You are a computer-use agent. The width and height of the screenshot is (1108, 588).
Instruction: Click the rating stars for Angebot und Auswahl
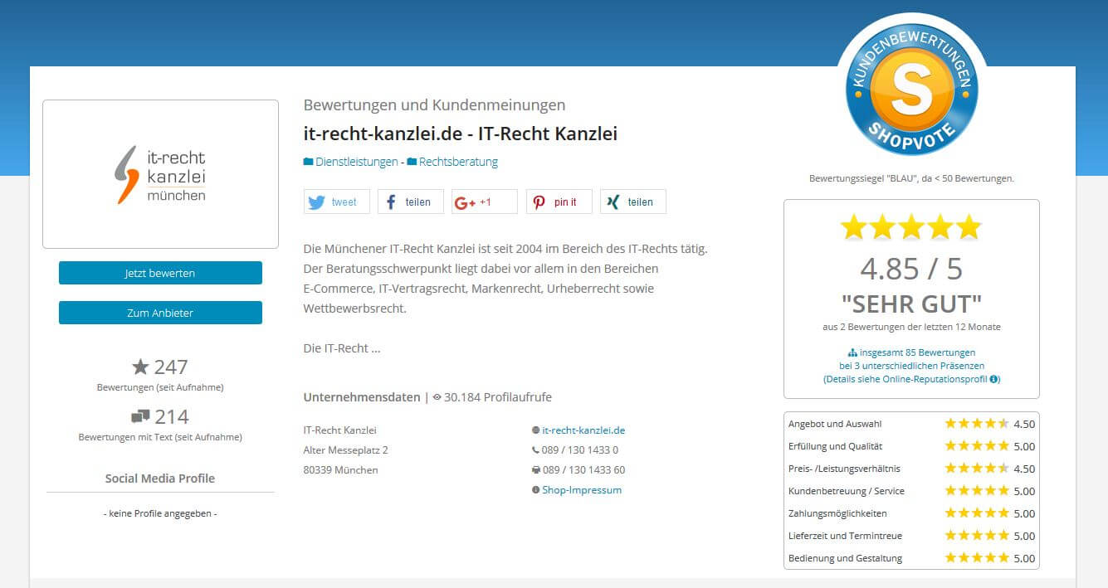(x=977, y=423)
